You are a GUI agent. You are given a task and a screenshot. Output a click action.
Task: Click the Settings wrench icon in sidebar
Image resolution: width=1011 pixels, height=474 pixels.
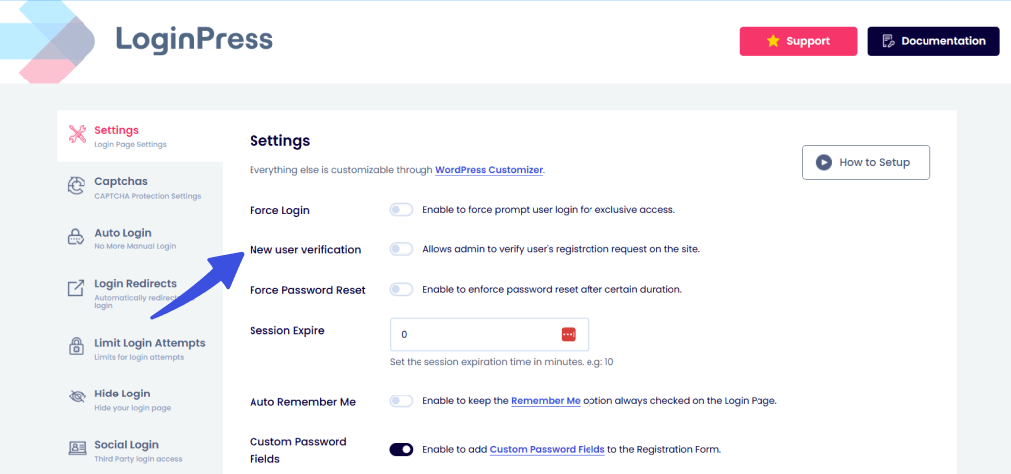77,135
